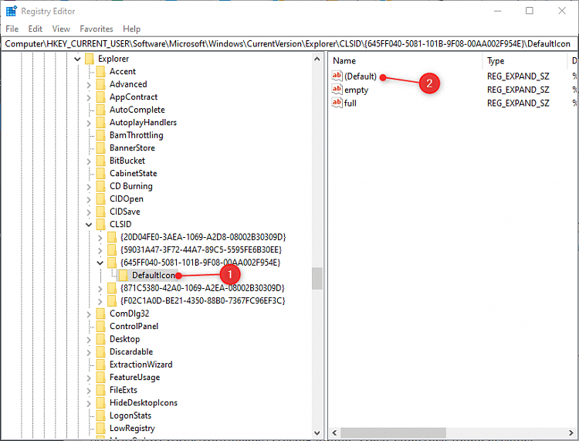Screen dimensions: 579x441
Task: Click the Discardable folder icon
Action: 101,351
